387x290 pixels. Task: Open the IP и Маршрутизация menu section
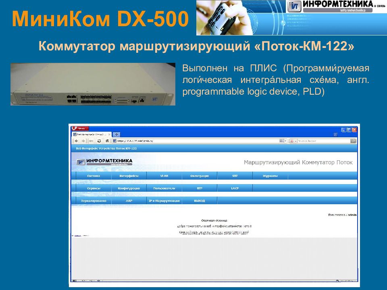pyautogui.click(x=164, y=201)
